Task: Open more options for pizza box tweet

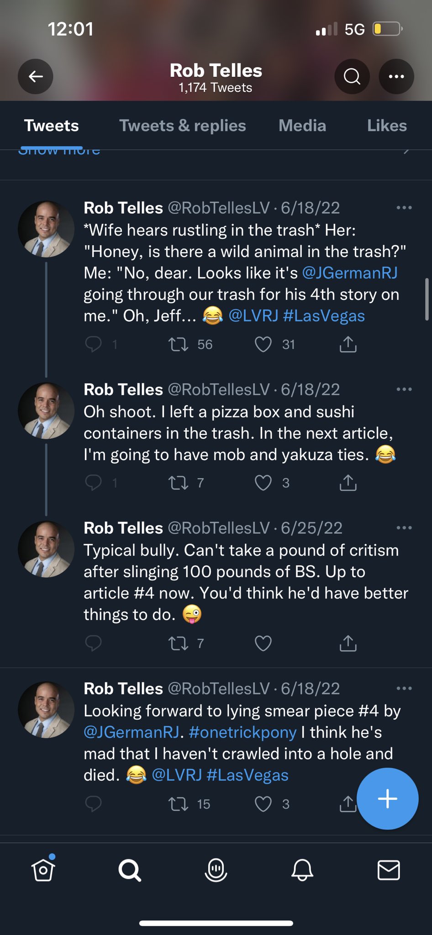Action: (404, 390)
